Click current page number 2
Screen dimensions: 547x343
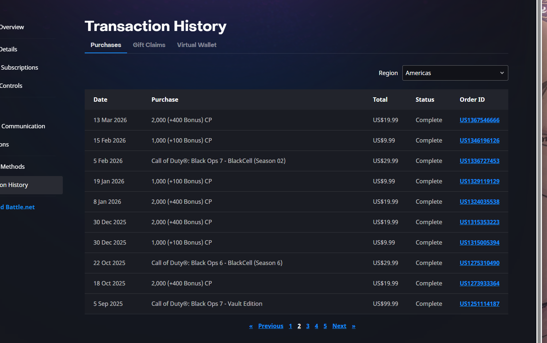pyautogui.click(x=299, y=326)
